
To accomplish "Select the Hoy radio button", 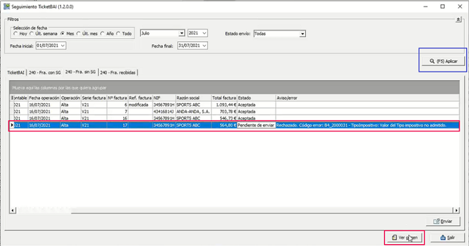I will pyautogui.click(x=16, y=34).
